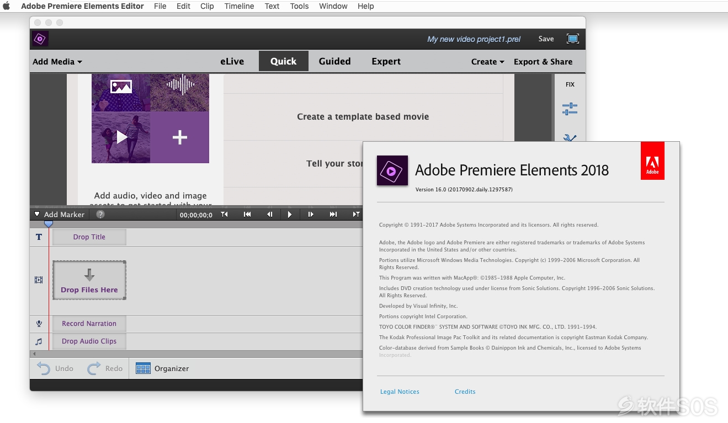Viewport: 728px width, 423px height.
Task: Click the Drop Files Here area
Action: pyautogui.click(x=89, y=280)
